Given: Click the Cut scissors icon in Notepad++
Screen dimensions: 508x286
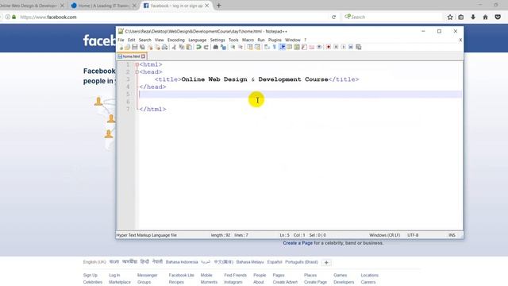Looking at the screenshot, I should (x=174, y=47).
